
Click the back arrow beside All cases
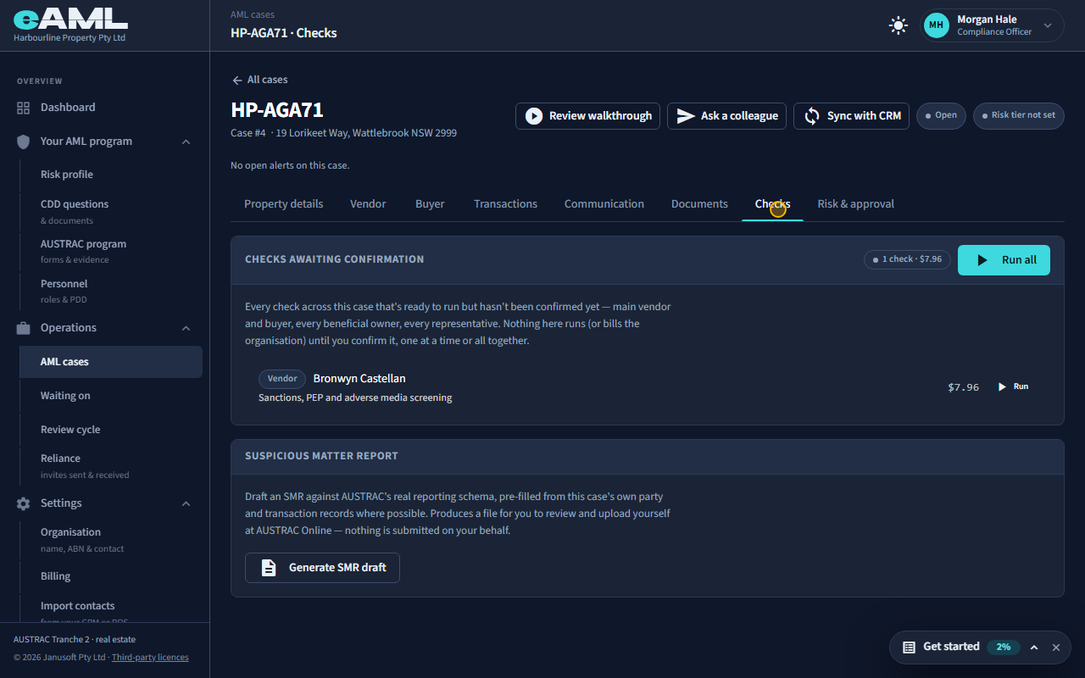coord(237,80)
